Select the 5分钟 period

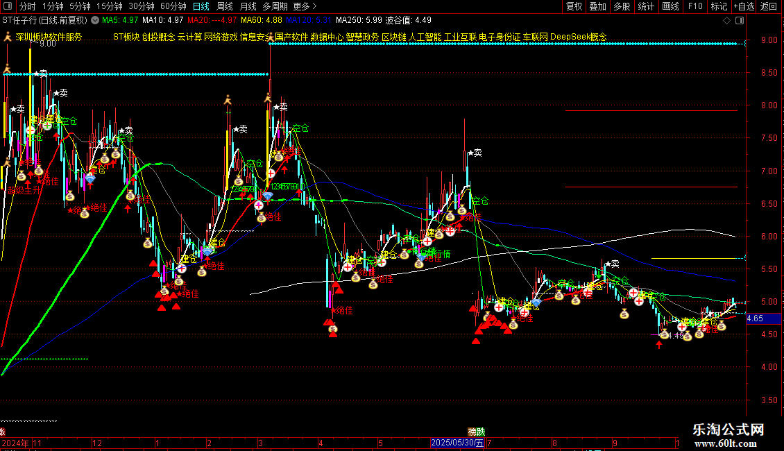(80, 6)
